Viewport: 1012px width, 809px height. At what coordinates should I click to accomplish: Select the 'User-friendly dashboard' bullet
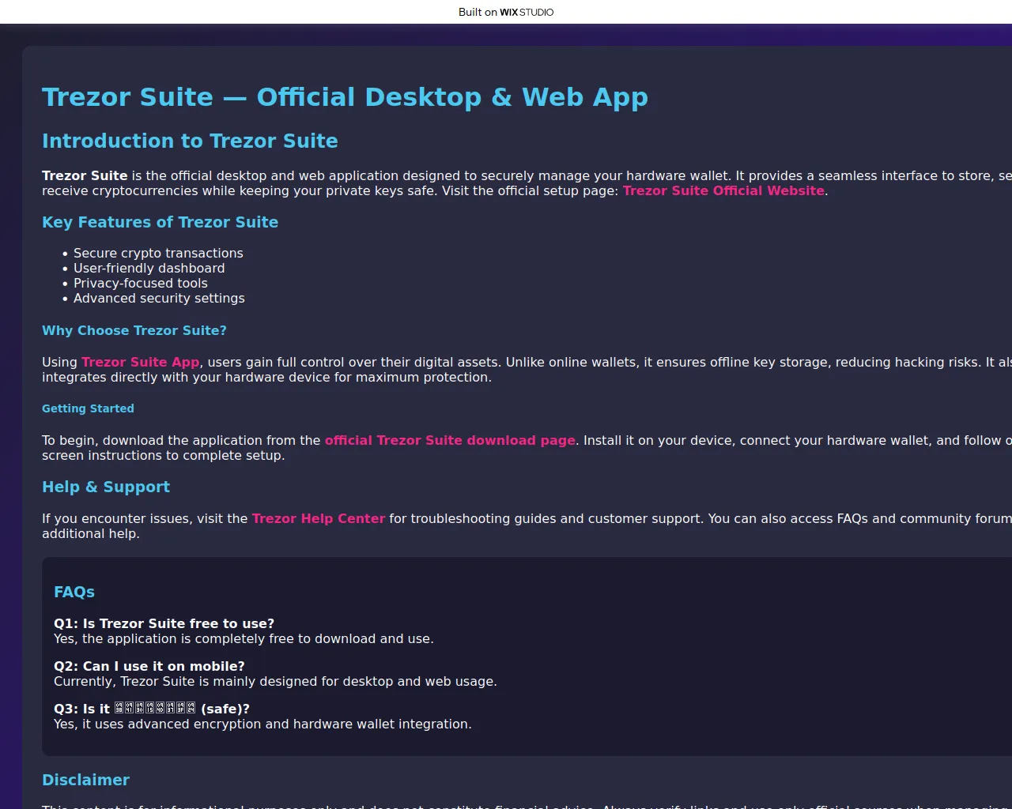149,268
